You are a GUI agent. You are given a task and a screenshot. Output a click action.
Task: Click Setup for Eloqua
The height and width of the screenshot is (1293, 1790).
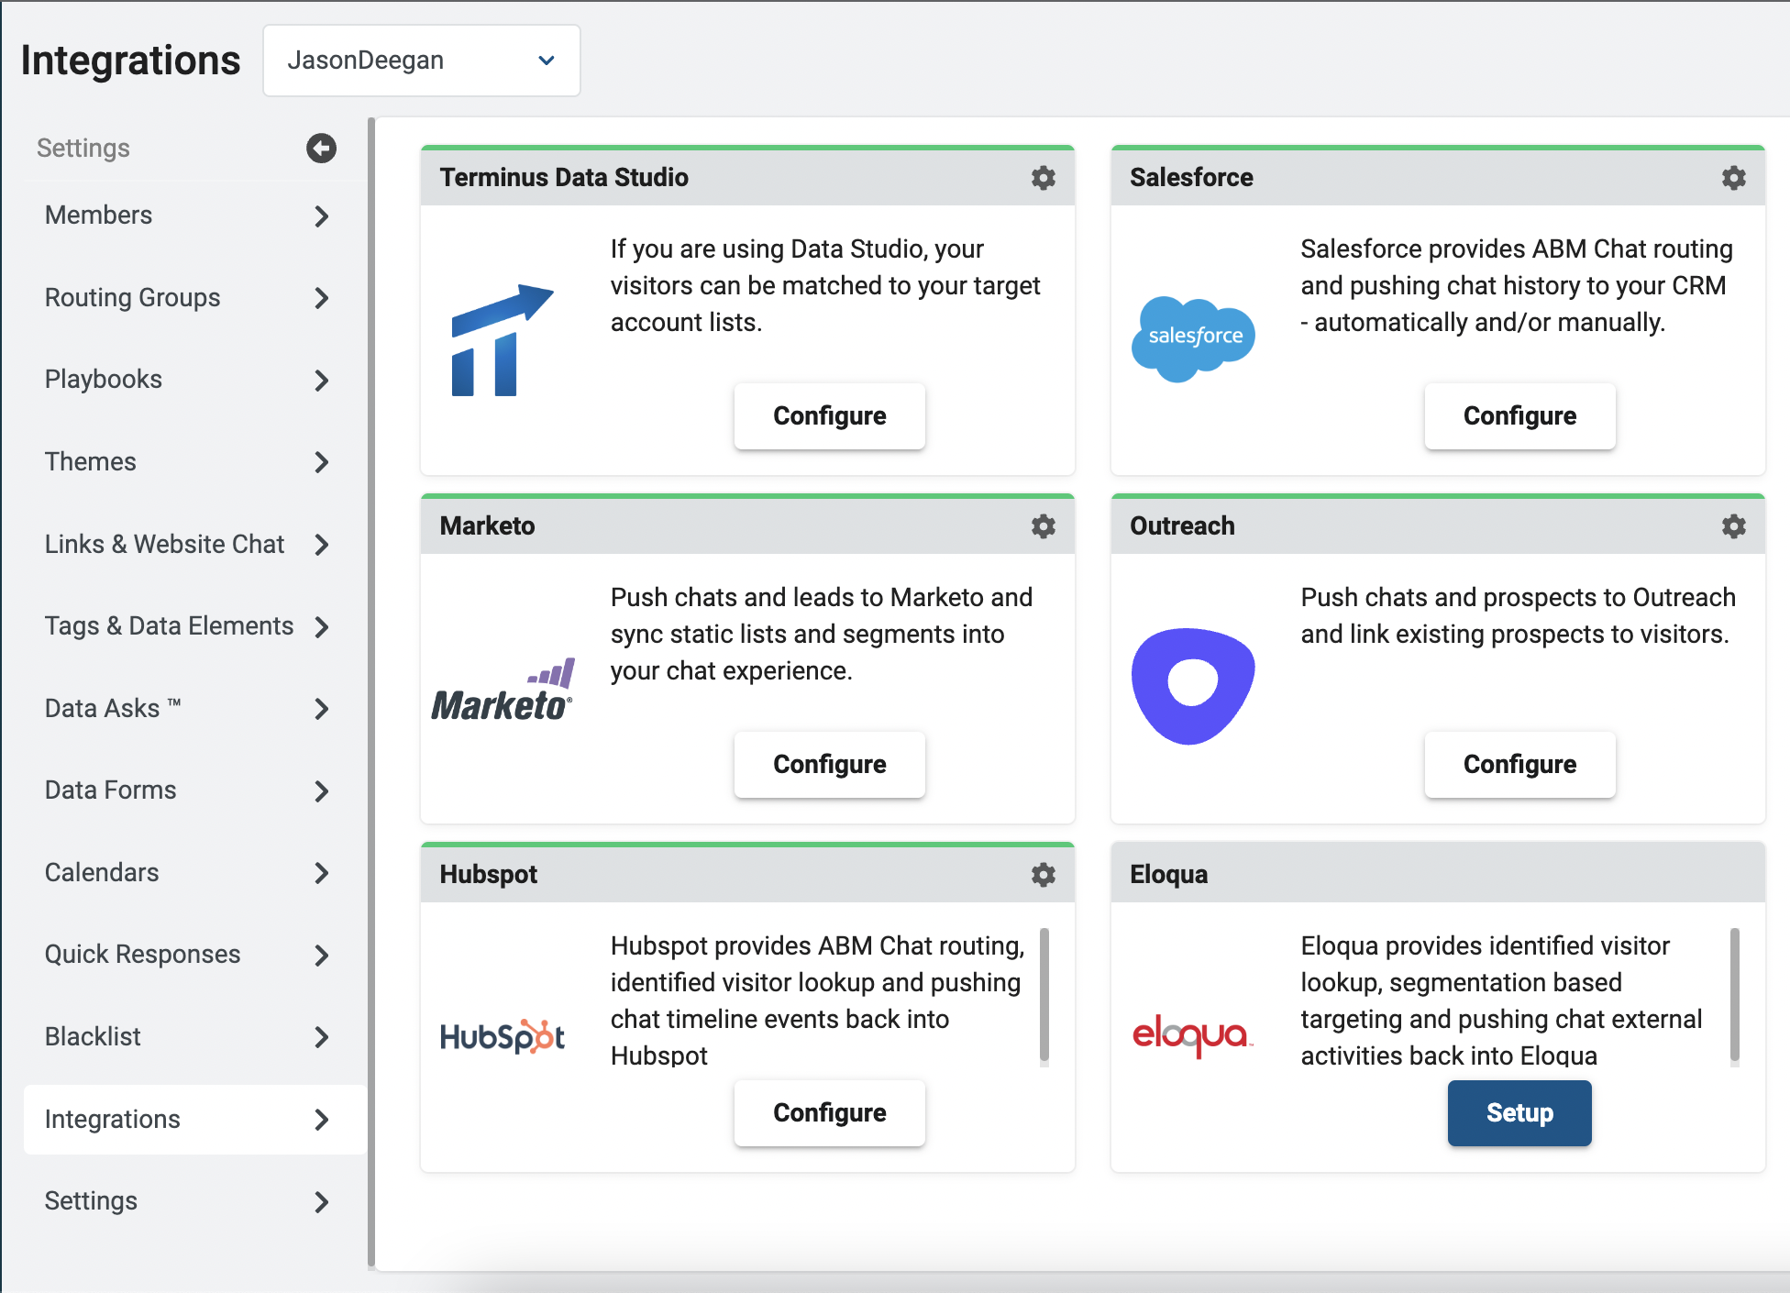(1519, 1113)
